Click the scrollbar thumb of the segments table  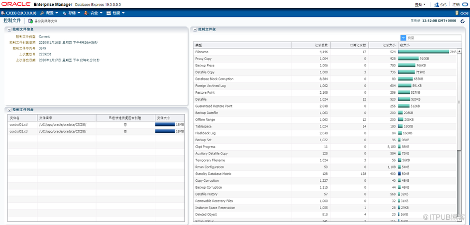click(459, 102)
